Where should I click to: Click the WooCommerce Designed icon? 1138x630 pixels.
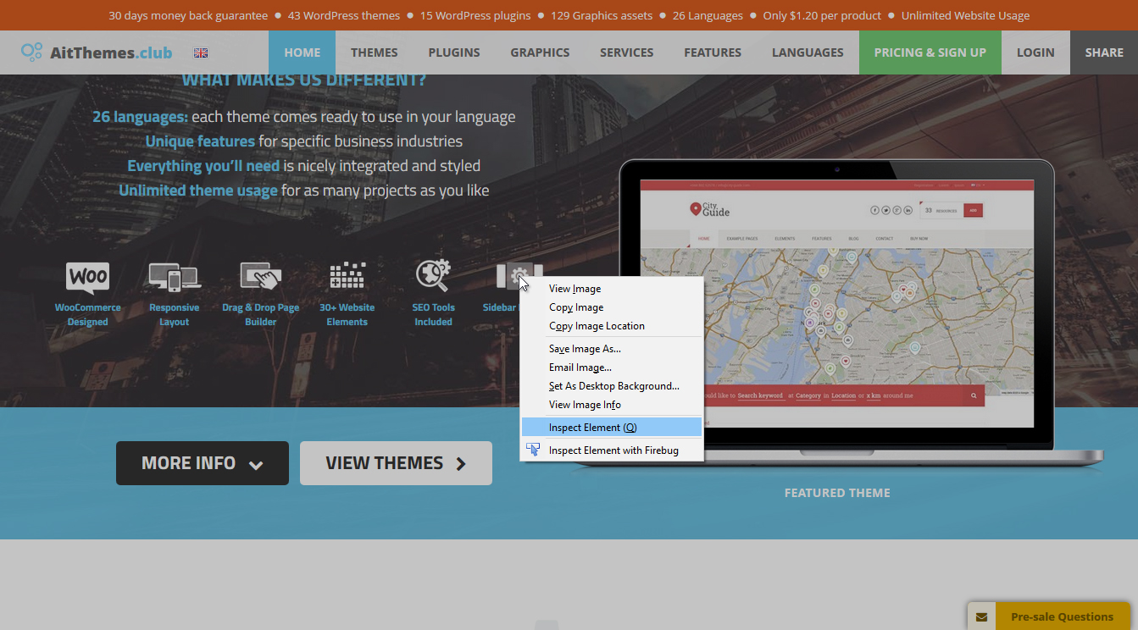point(88,278)
